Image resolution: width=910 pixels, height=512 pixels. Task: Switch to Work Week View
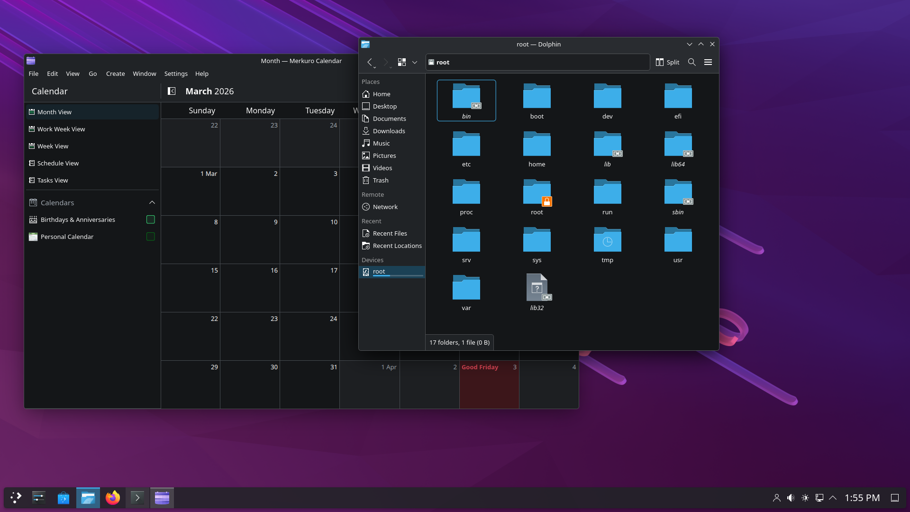pyautogui.click(x=92, y=129)
